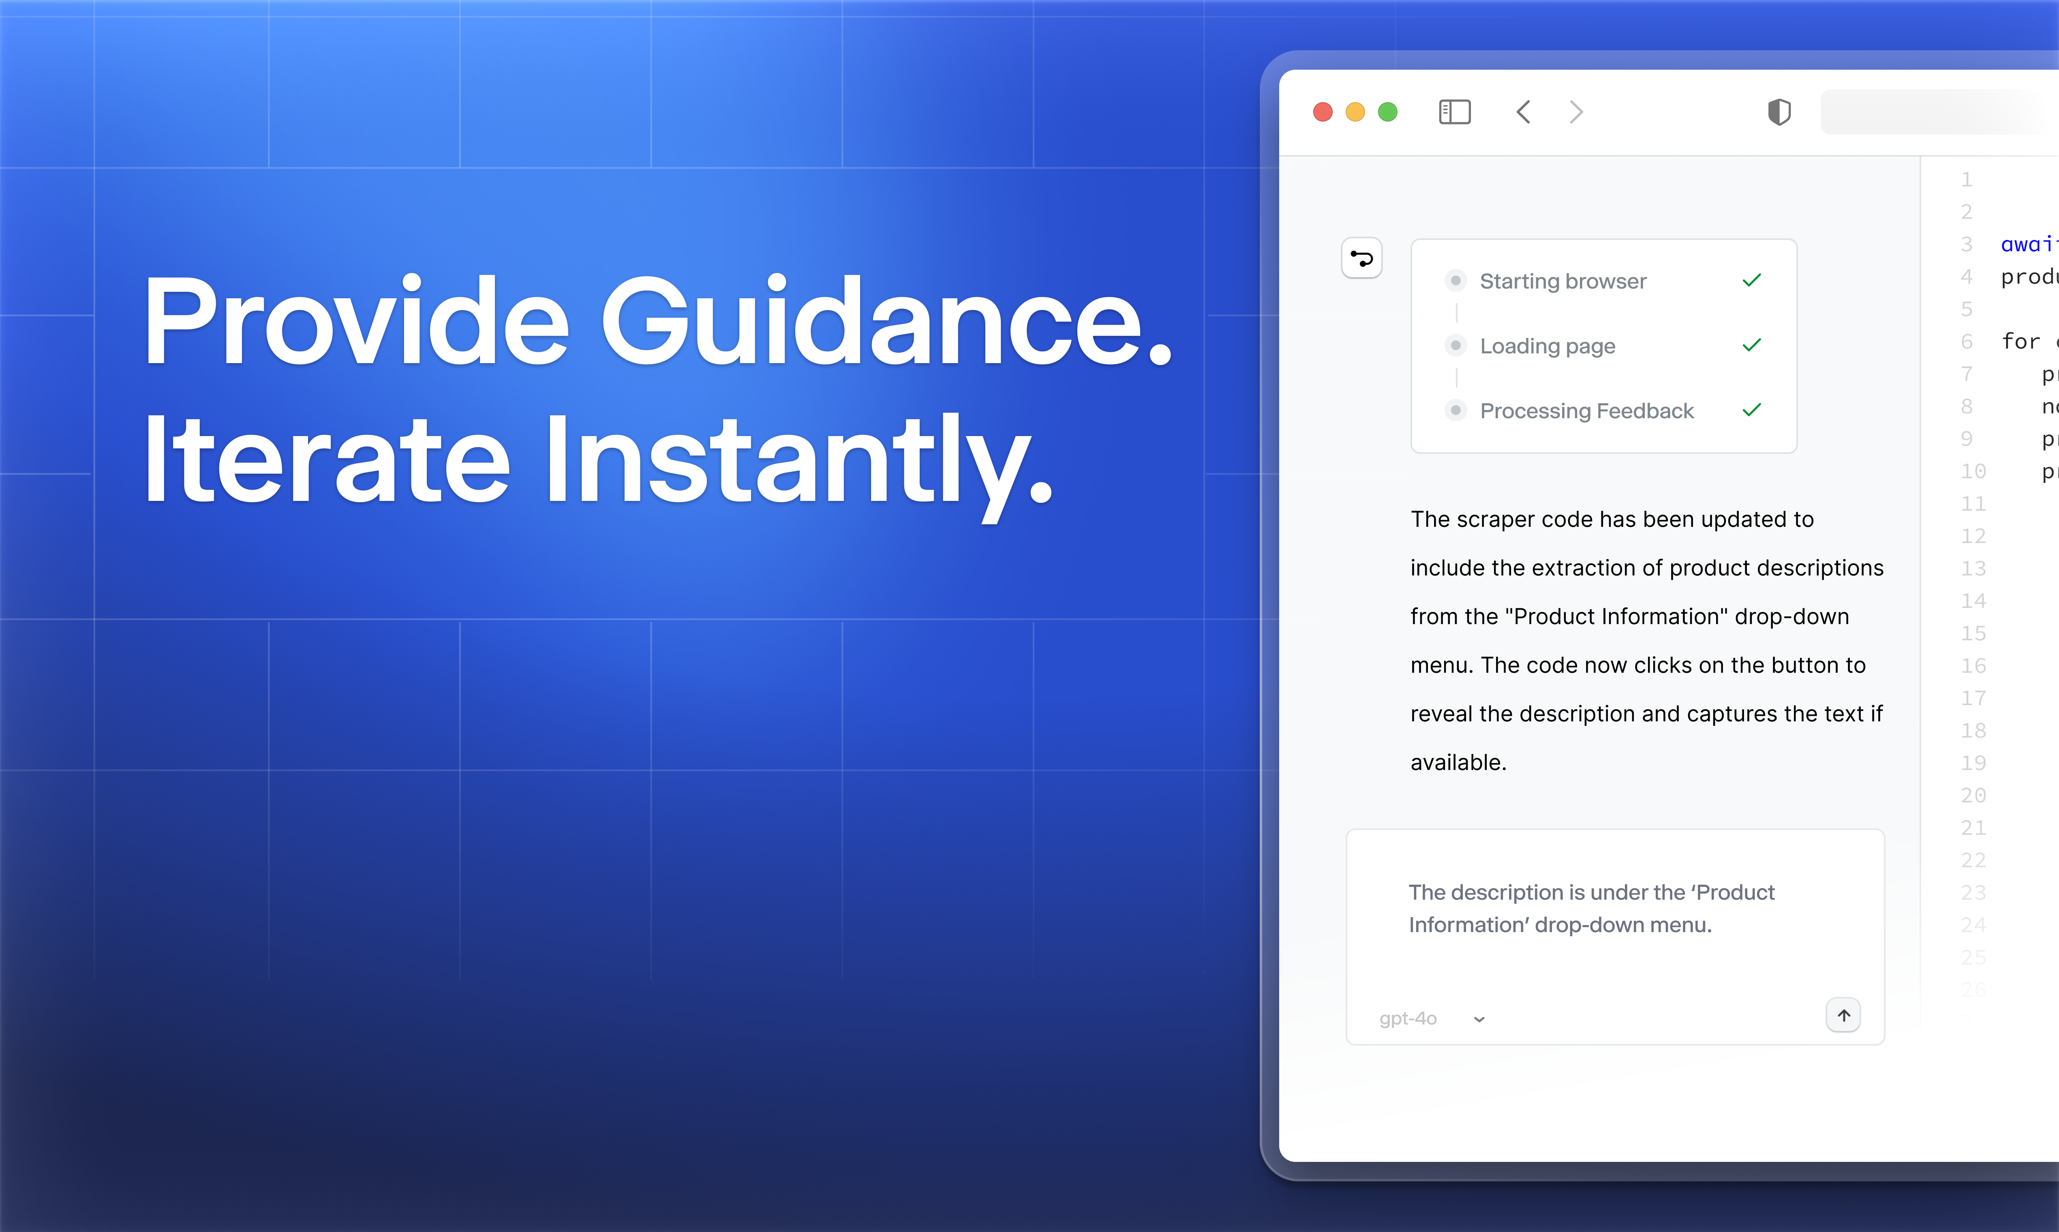2059x1232 pixels.
Task: Click code line number 12
Action: pyautogui.click(x=1973, y=536)
